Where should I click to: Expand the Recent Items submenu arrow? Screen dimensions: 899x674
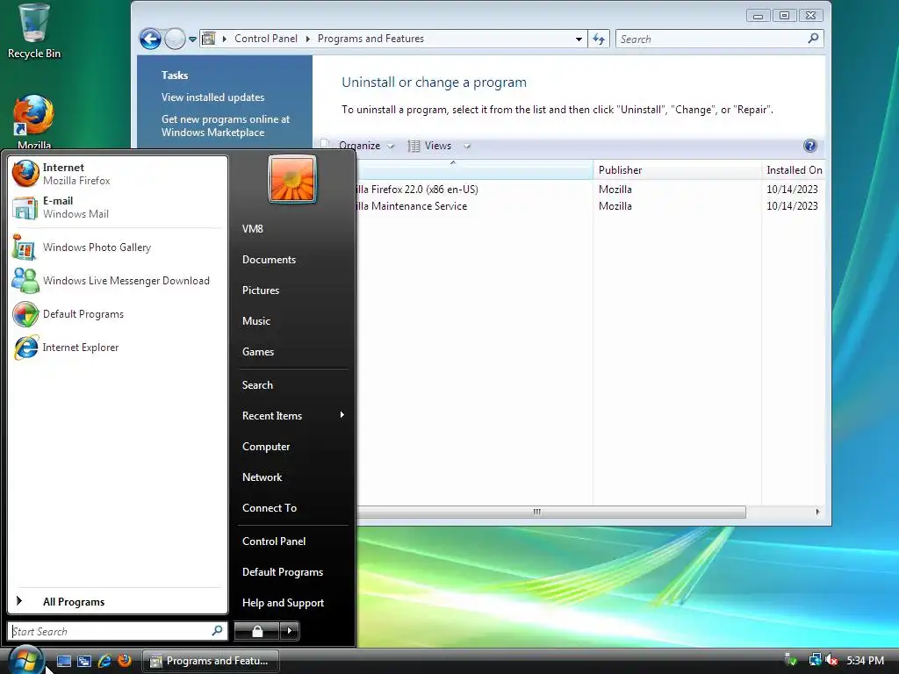[342, 415]
